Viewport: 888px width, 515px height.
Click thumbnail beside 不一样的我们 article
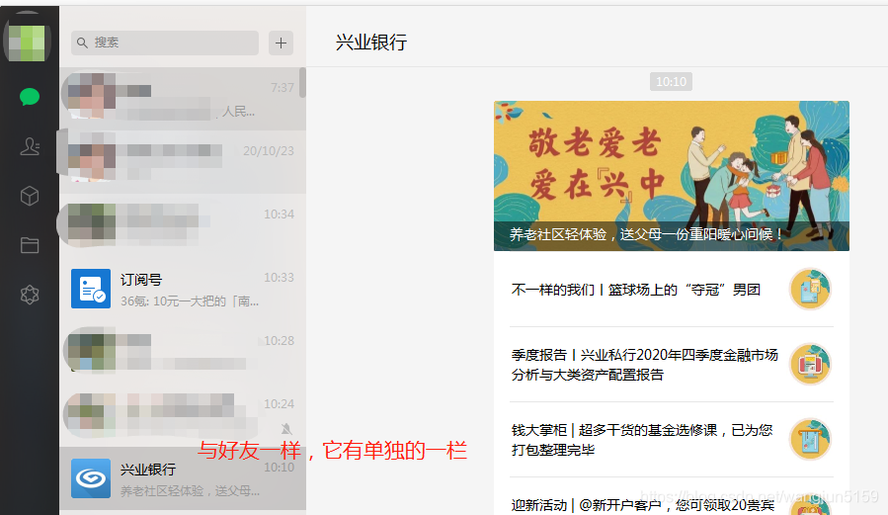click(x=810, y=289)
